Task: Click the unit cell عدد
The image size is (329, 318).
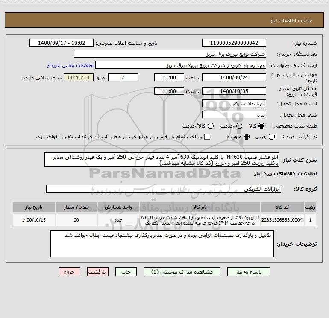Action: [x=118, y=220]
